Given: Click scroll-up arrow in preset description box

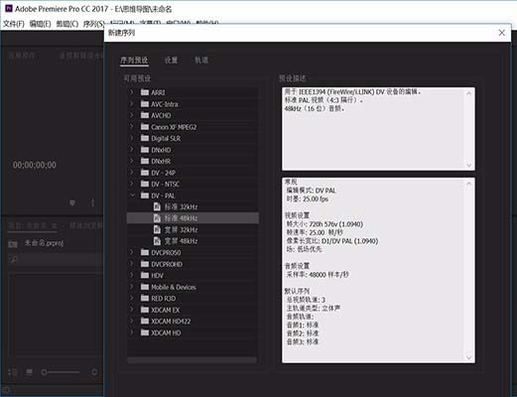Looking at the screenshot, I should 468,93.
